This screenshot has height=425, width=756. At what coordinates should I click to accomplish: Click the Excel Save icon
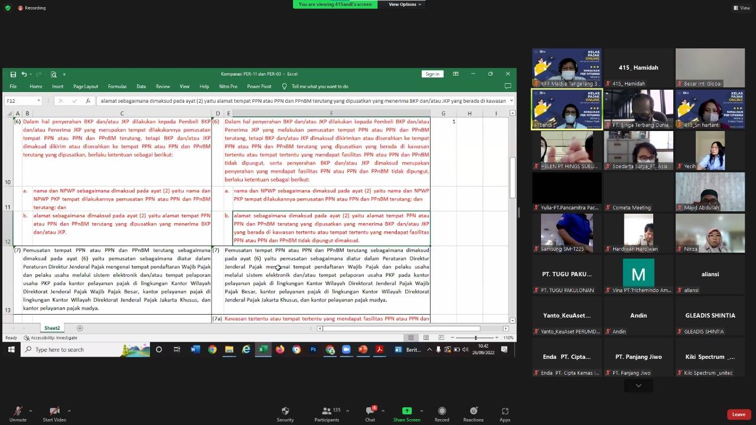(13, 74)
